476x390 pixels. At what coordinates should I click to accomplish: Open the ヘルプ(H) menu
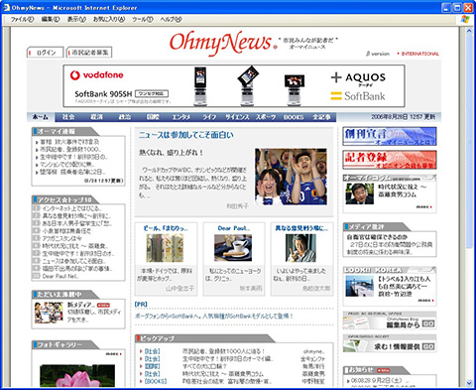171,19
